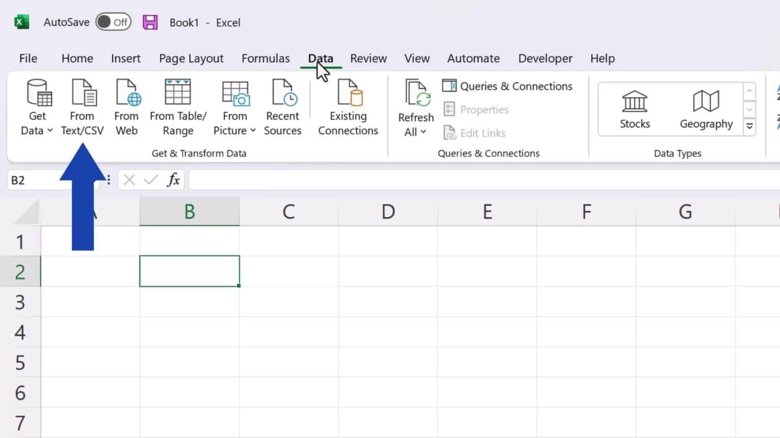Open the From Web data import
Image resolution: width=780 pixels, height=438 pixels.
click(x=126, y=106)
